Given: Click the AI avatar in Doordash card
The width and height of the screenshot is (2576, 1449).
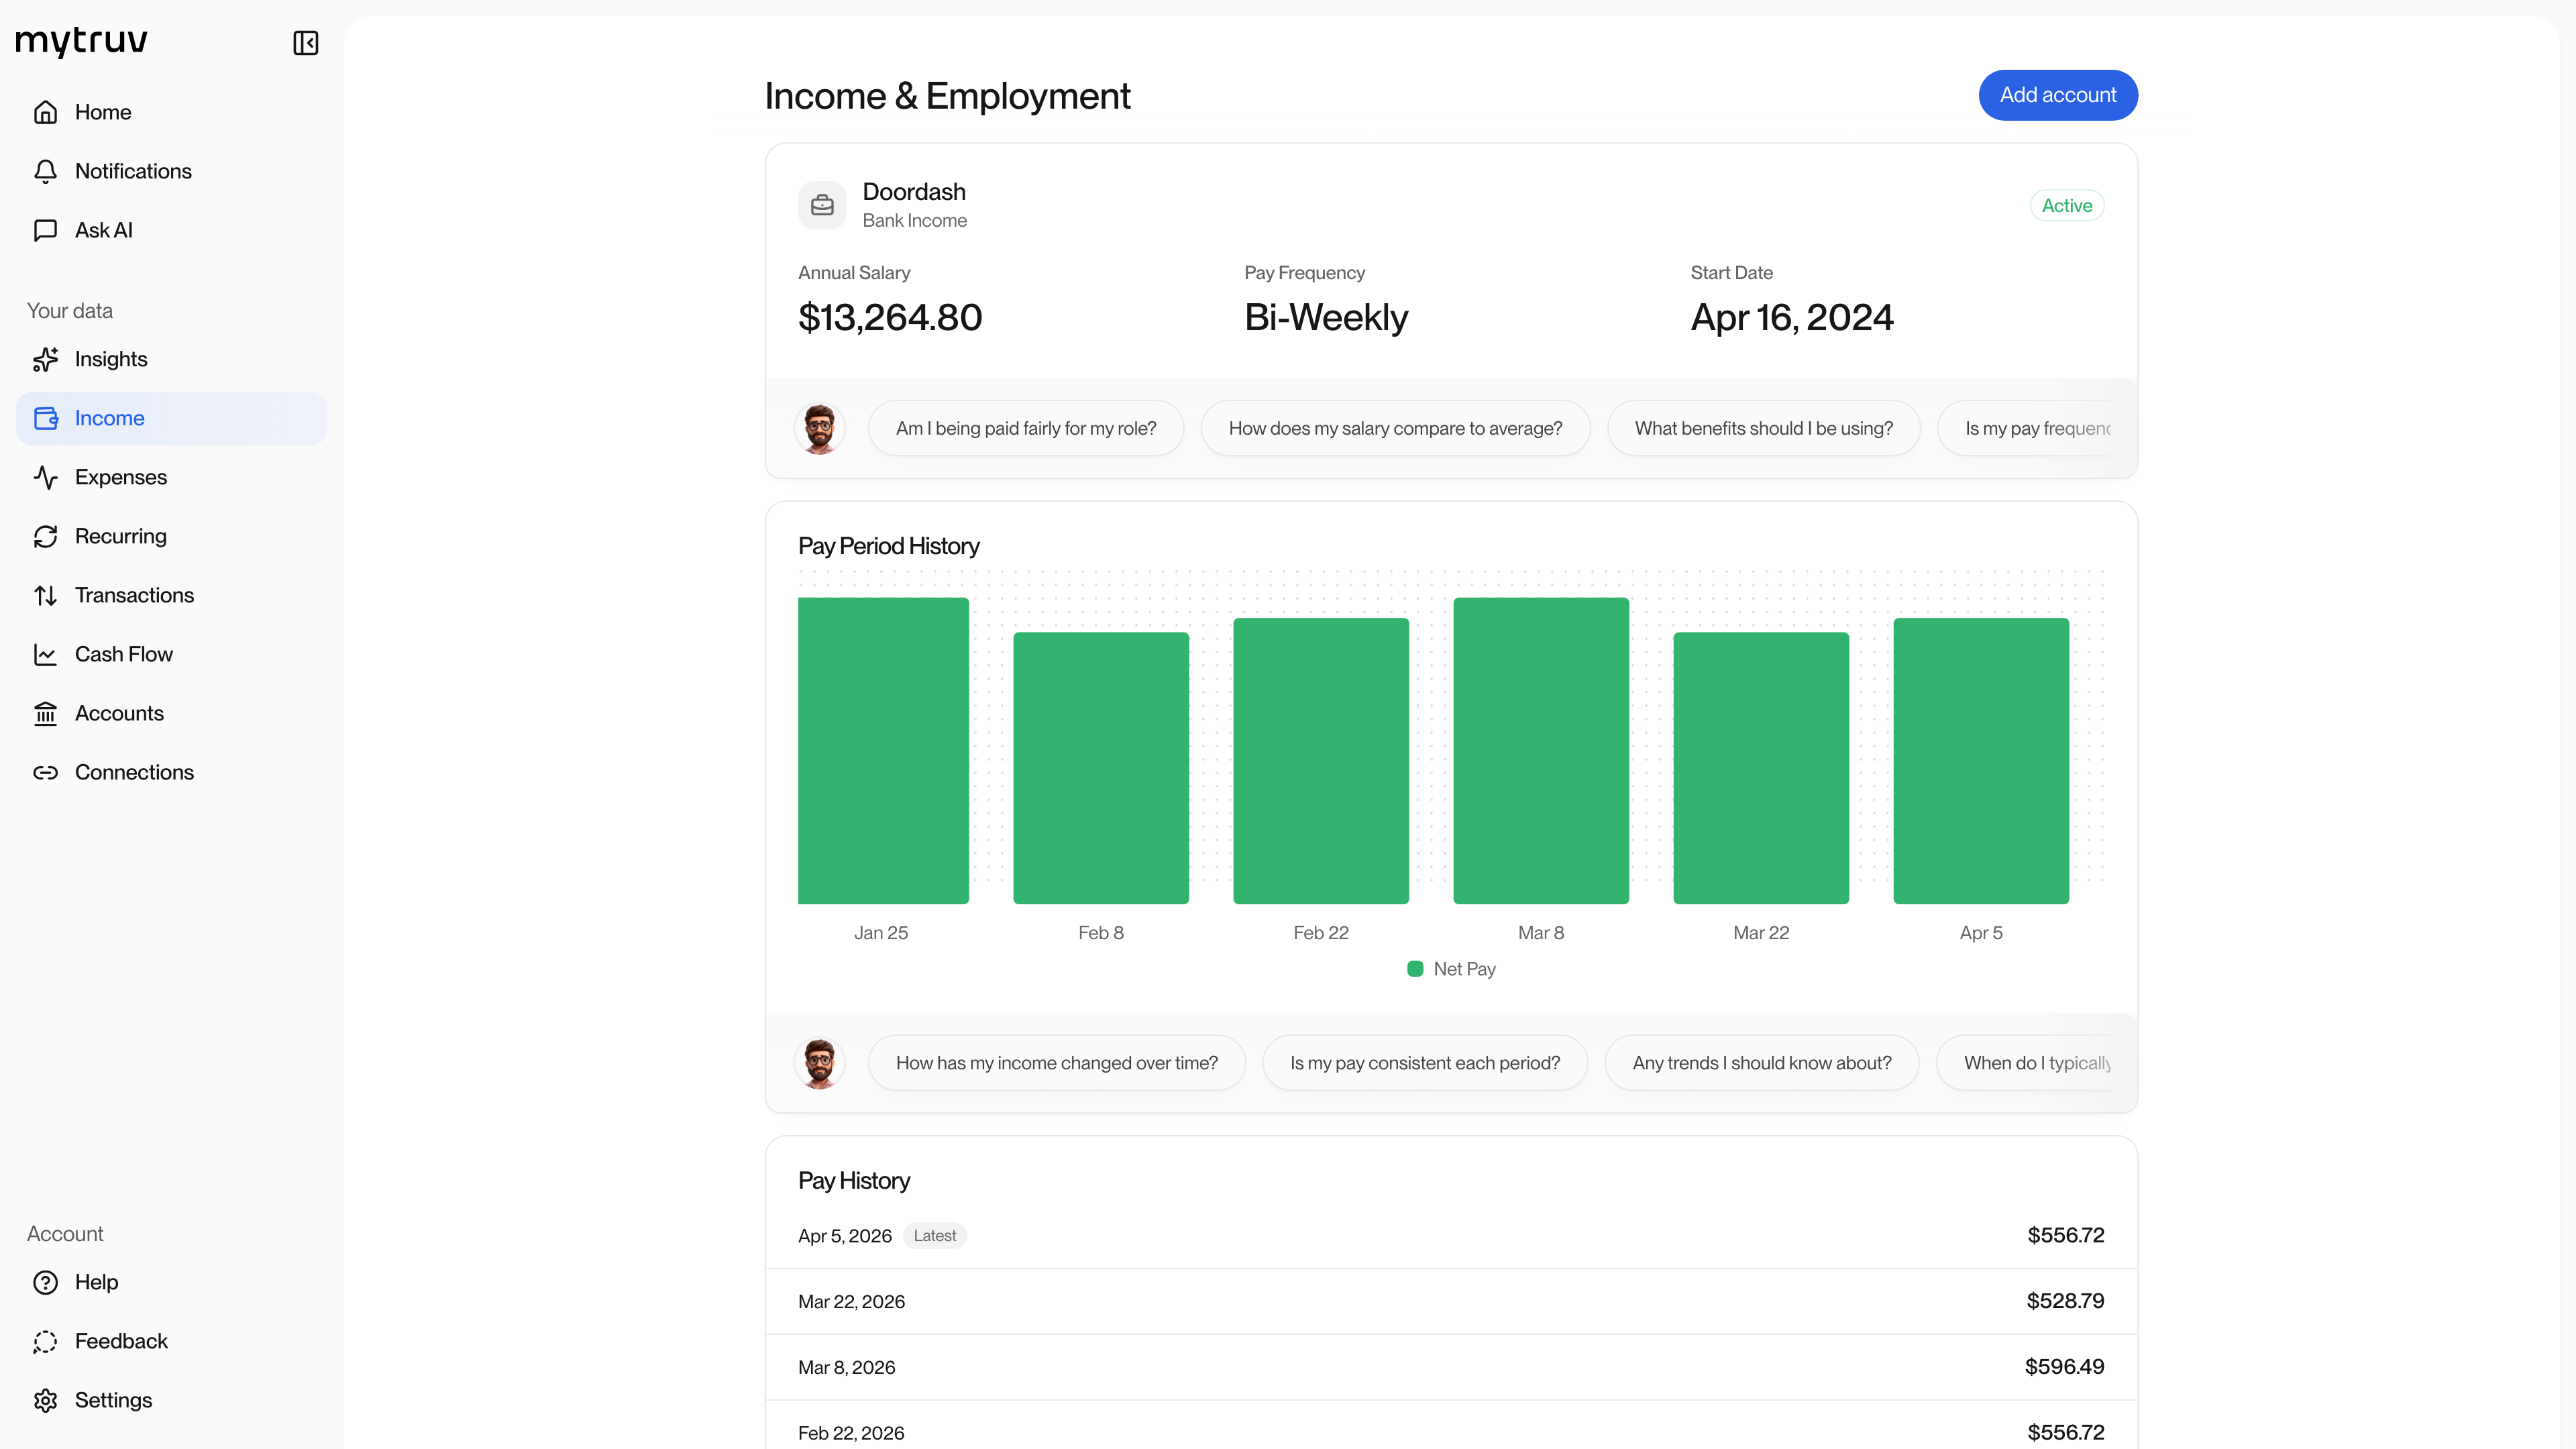Looking at the screenshot, I should (820, 428).
